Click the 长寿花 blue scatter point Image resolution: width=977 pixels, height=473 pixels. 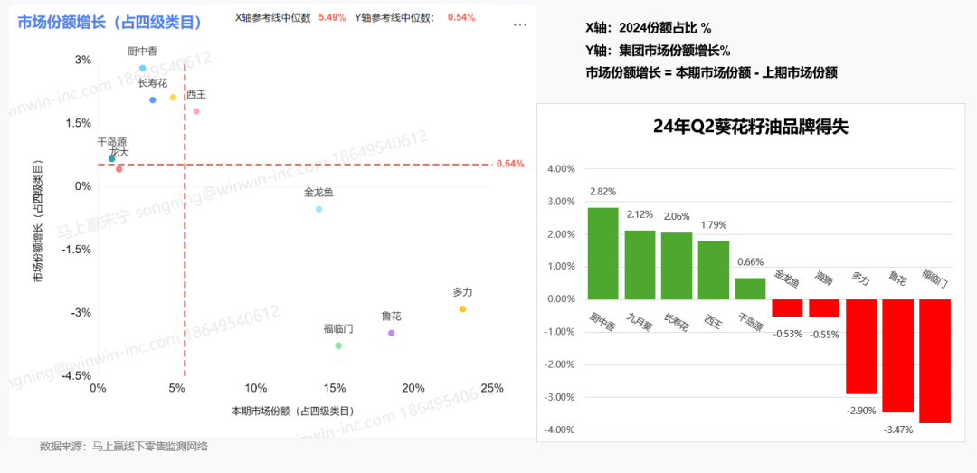[x=153, y=99]
